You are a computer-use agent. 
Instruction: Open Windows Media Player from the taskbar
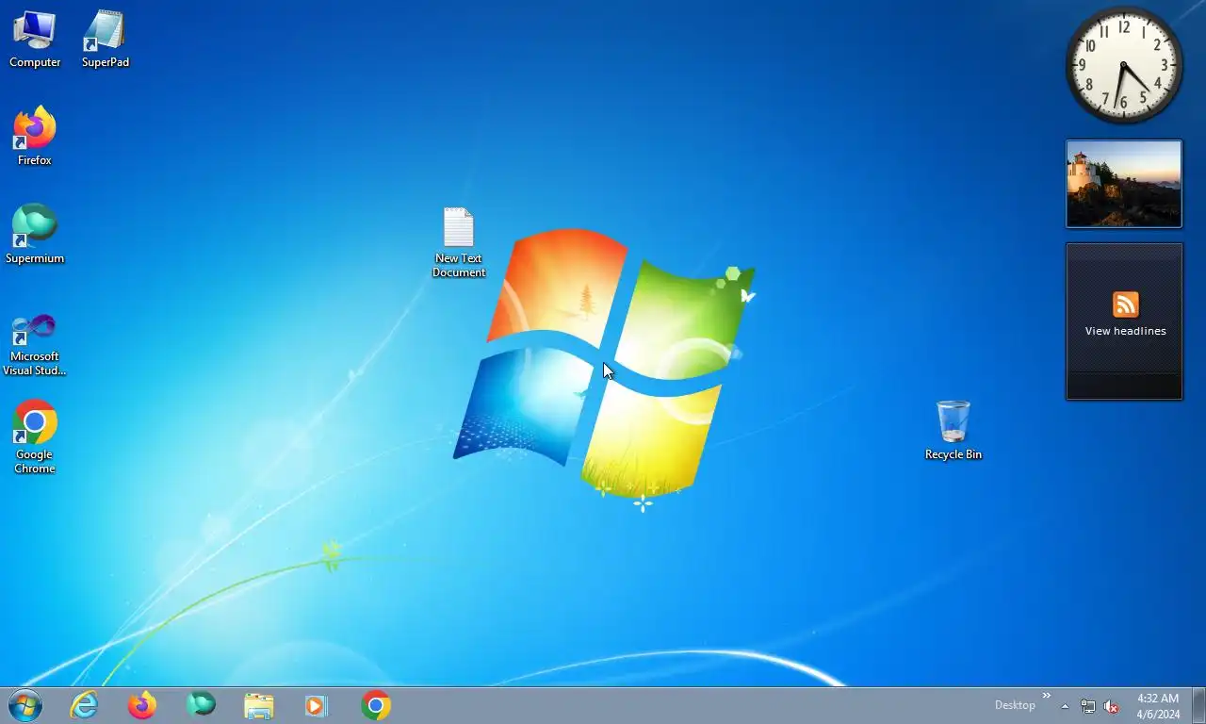317,705
